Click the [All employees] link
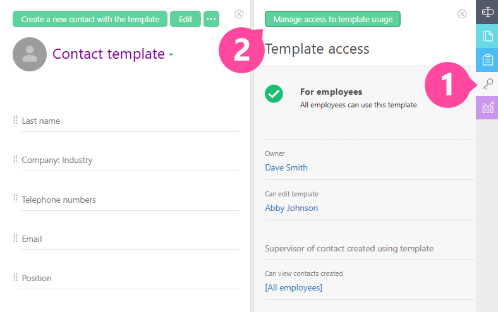Viewport: 498px width, 312px height. tap(293, 287)
